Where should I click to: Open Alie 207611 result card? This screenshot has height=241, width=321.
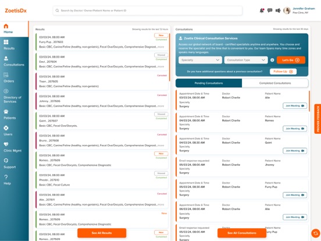102,200
